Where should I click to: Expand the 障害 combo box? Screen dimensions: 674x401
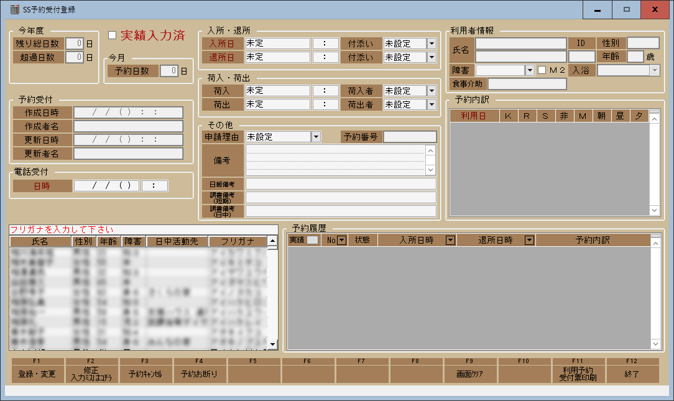(x=530, y=70)
